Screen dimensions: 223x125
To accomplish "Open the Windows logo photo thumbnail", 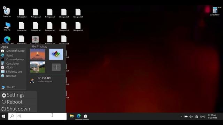I will click(x=56, y=54).
